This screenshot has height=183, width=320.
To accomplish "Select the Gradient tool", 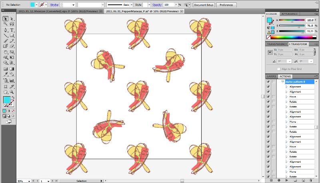I will [12, 69].
